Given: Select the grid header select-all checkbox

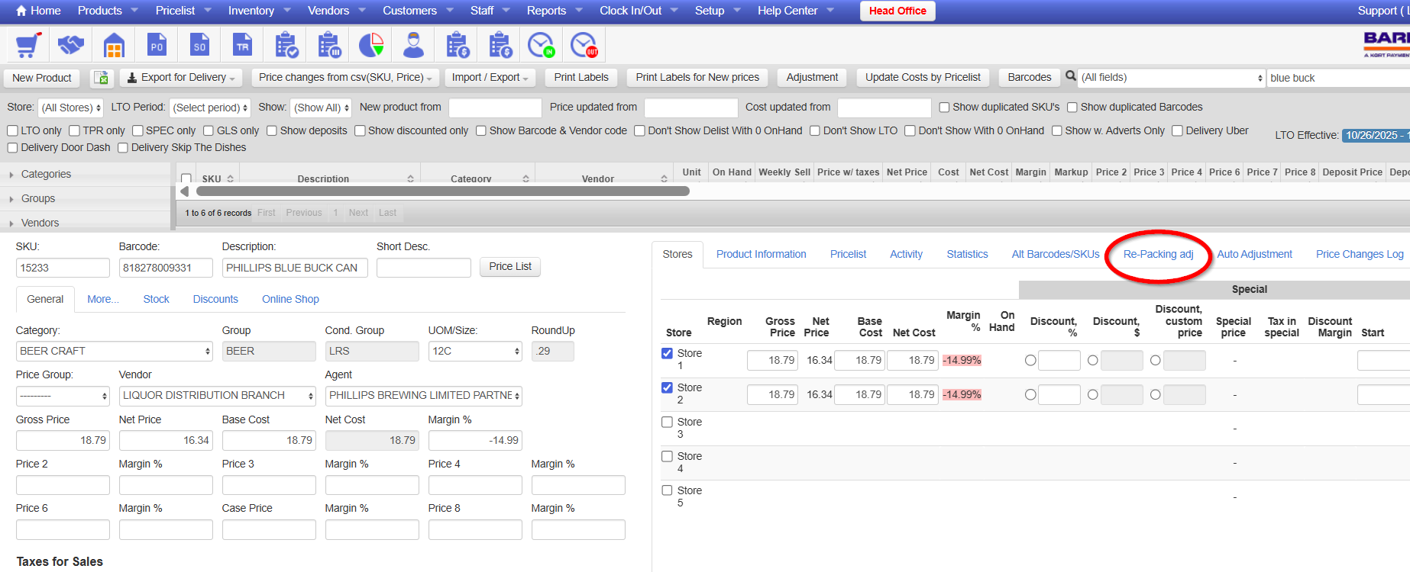Looking at the screenshot, I should click(x=186, y=178).
